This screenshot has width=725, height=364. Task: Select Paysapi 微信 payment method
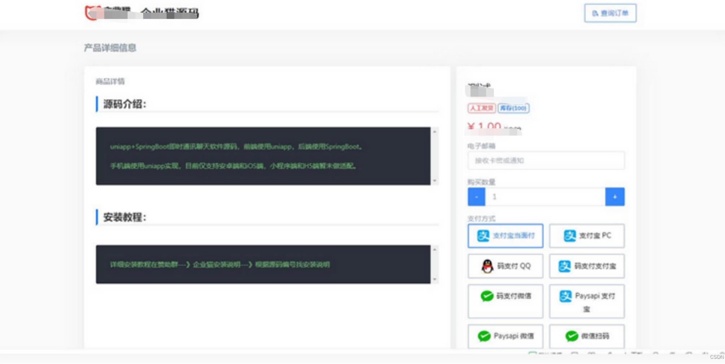pos(505,336)
